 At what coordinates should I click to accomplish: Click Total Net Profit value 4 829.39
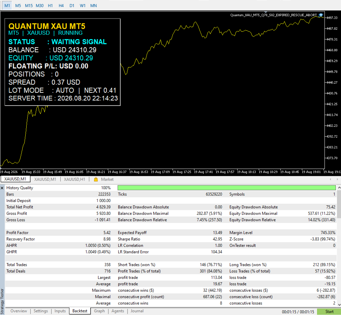pyautogui.click(x=103, y=207)
